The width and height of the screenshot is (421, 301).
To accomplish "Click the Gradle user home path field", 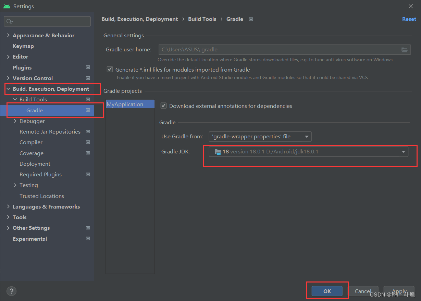I will coord(284,50).
